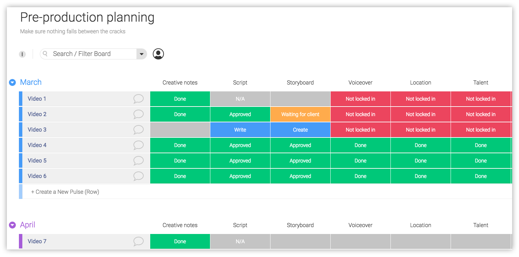Click the Pre-production planning board title
519x257 pixels.
(87, 18)
